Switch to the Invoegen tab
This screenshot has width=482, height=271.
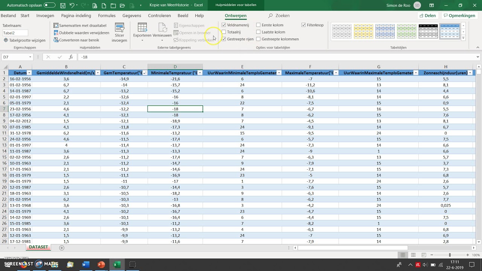point(45,16)
